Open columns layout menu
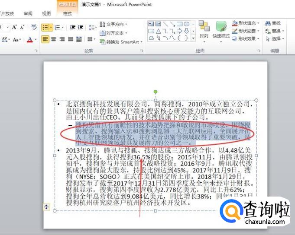Screen dimensions: 295x235 pyautogui.click(x=91, y=39)
